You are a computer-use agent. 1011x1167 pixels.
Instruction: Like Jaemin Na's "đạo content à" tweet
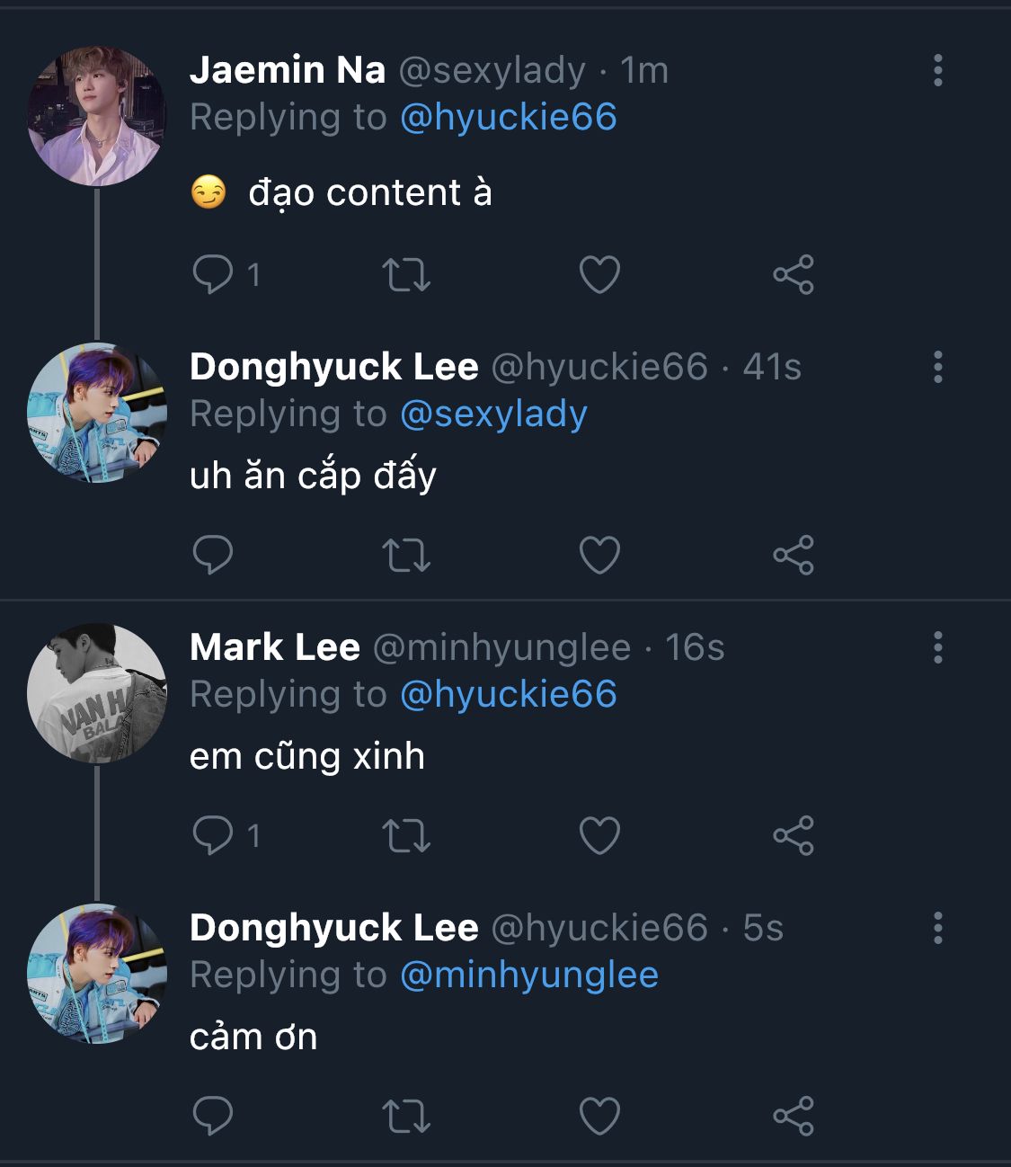click(x=599, y=275)
